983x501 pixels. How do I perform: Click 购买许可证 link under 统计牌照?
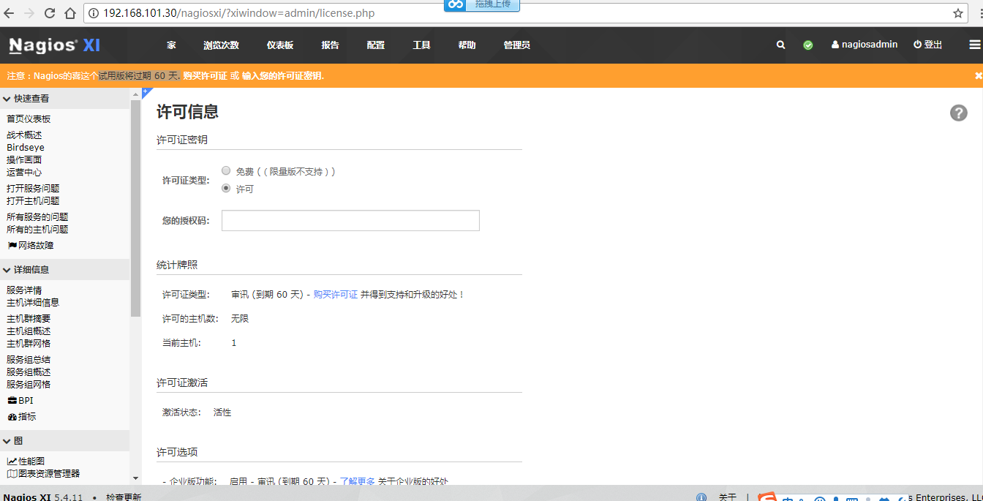(336, 294)
